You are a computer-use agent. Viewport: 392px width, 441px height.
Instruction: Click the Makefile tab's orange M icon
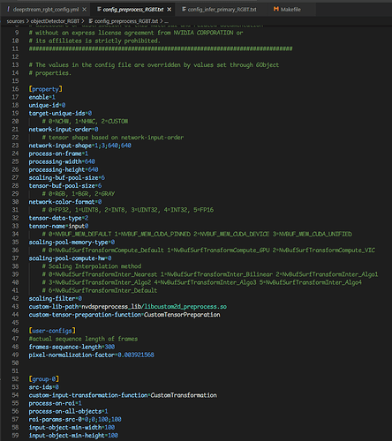275,9
